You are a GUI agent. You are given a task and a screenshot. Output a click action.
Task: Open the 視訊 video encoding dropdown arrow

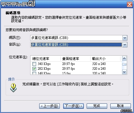(125, 38)
